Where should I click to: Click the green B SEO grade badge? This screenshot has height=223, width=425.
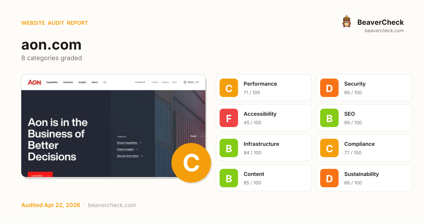click(x=329, y=118)
